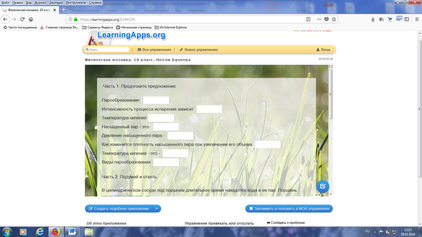Go forward with the toolbar arrow

tap(14, 19)
